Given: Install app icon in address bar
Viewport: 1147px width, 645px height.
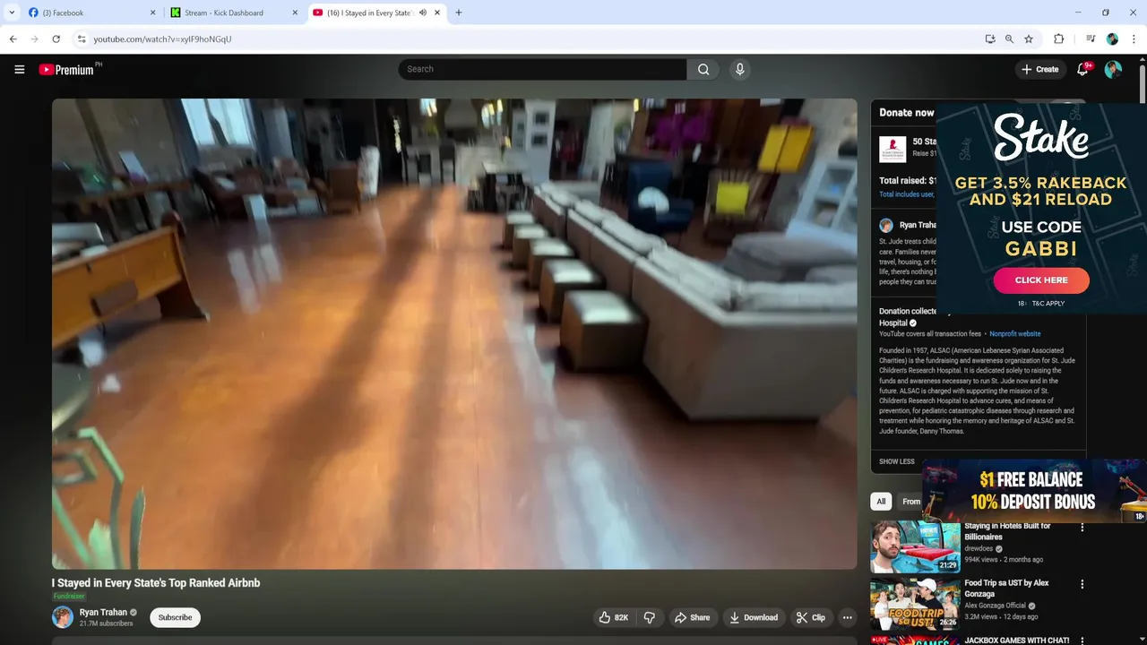Looking at the screenshot, I should (x=989, y=39).
